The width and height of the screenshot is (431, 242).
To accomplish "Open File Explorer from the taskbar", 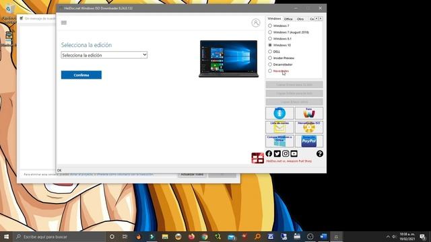I will [x=165, y=237].
